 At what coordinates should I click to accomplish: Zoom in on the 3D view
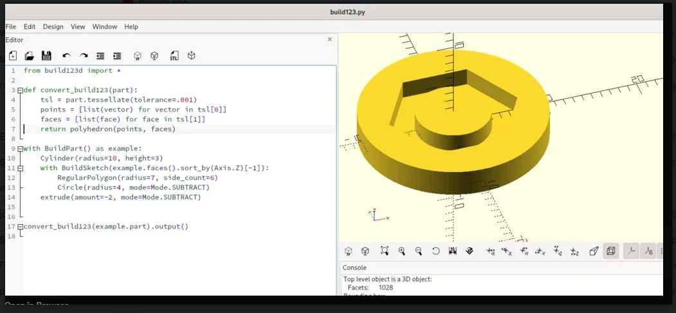pos(402,251)
